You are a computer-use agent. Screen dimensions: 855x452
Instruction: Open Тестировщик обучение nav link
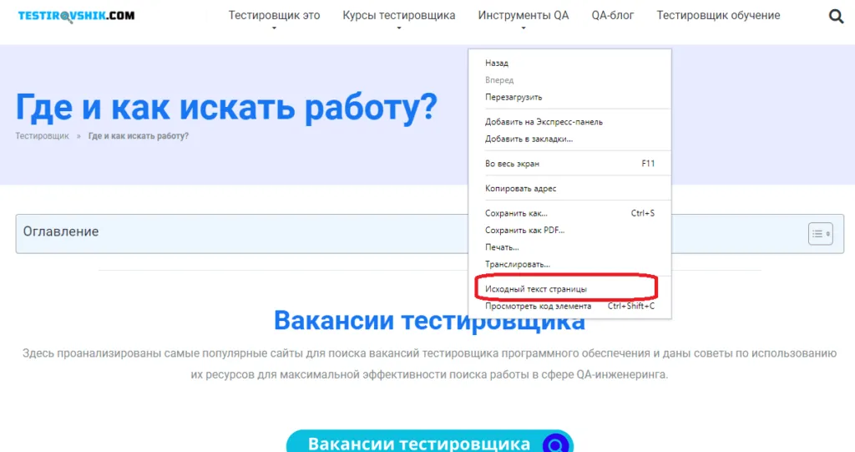tap(718, 15)
